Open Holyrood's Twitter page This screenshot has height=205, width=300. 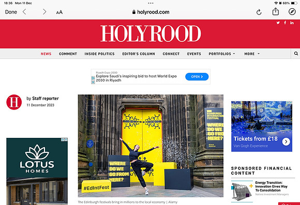(x=278, y=23)
